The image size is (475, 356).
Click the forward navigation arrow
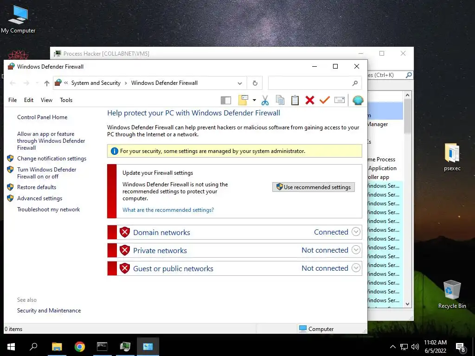(x=26, y=83)
